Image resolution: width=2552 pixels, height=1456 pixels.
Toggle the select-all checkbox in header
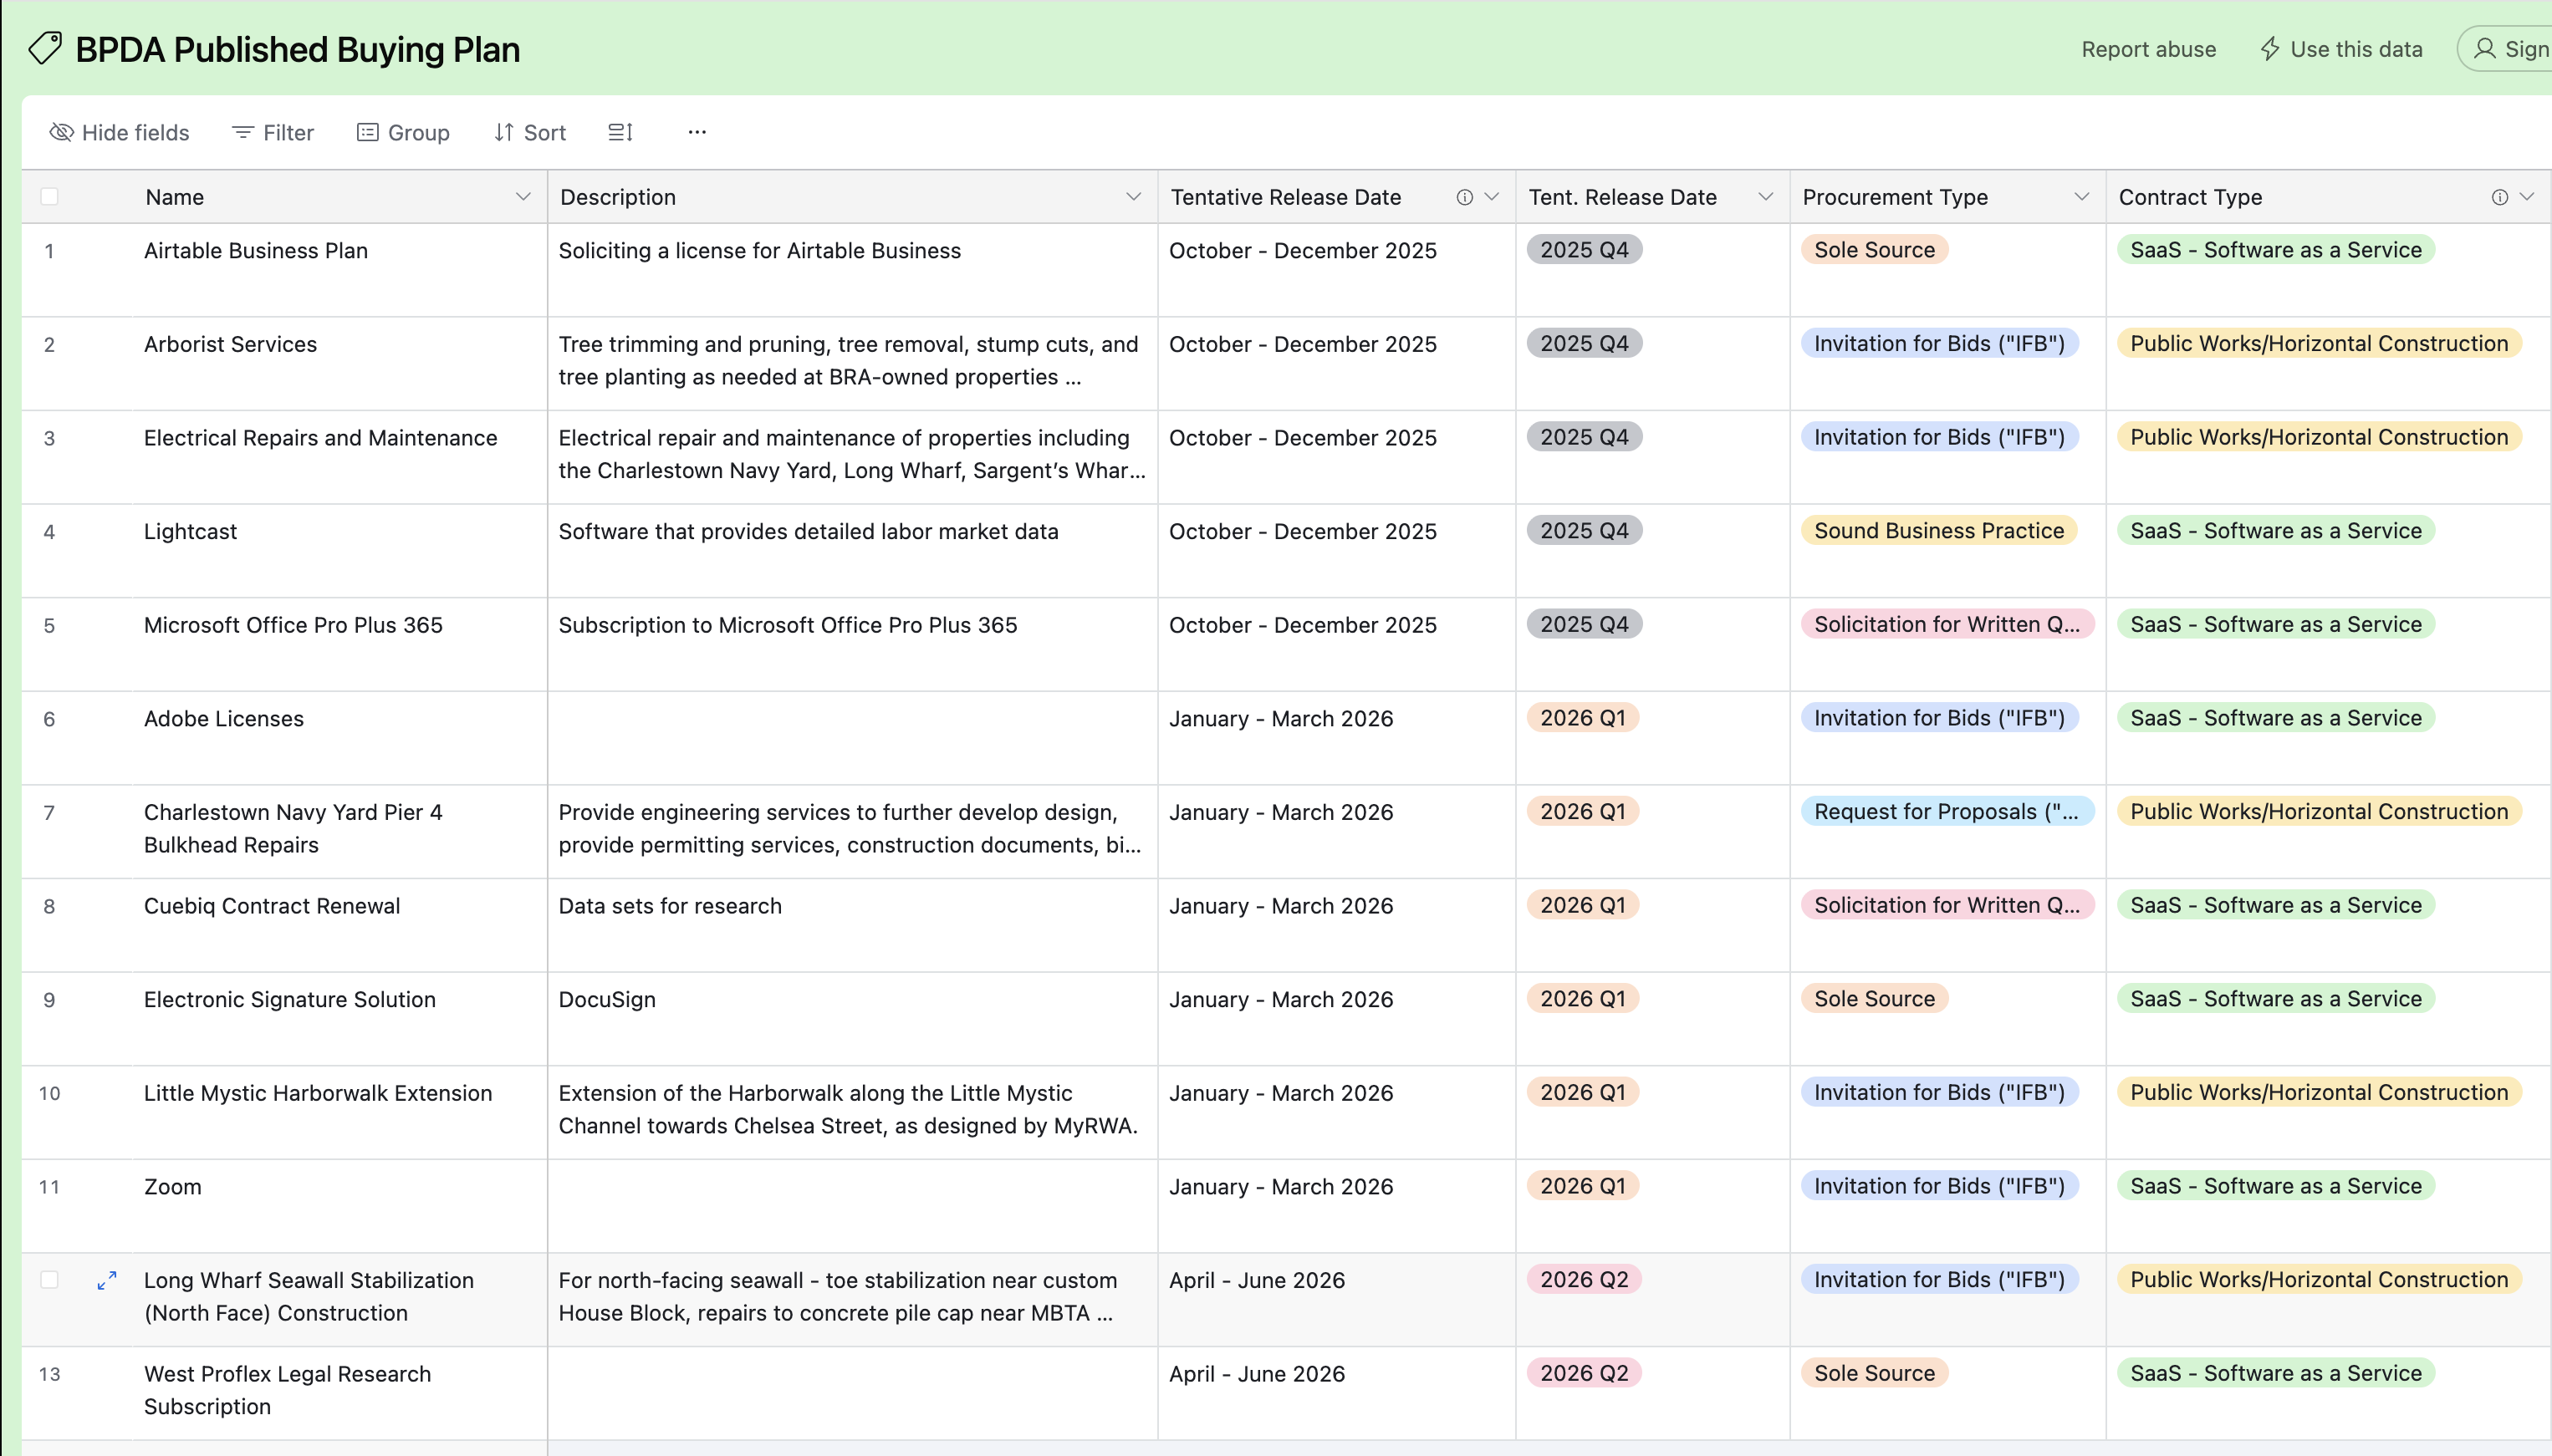[49, 196]
